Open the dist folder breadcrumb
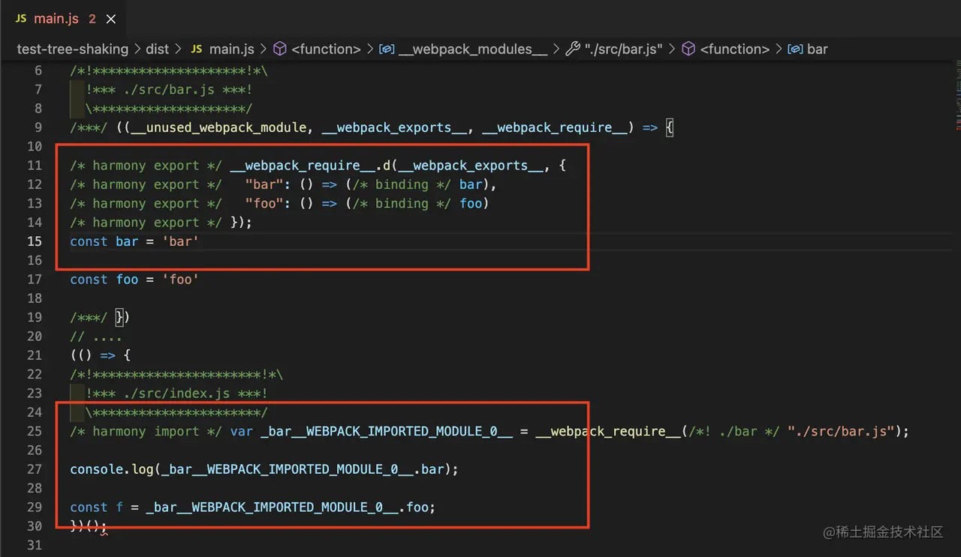The height and width of the screenshot is (557, 961). (158, 49)
